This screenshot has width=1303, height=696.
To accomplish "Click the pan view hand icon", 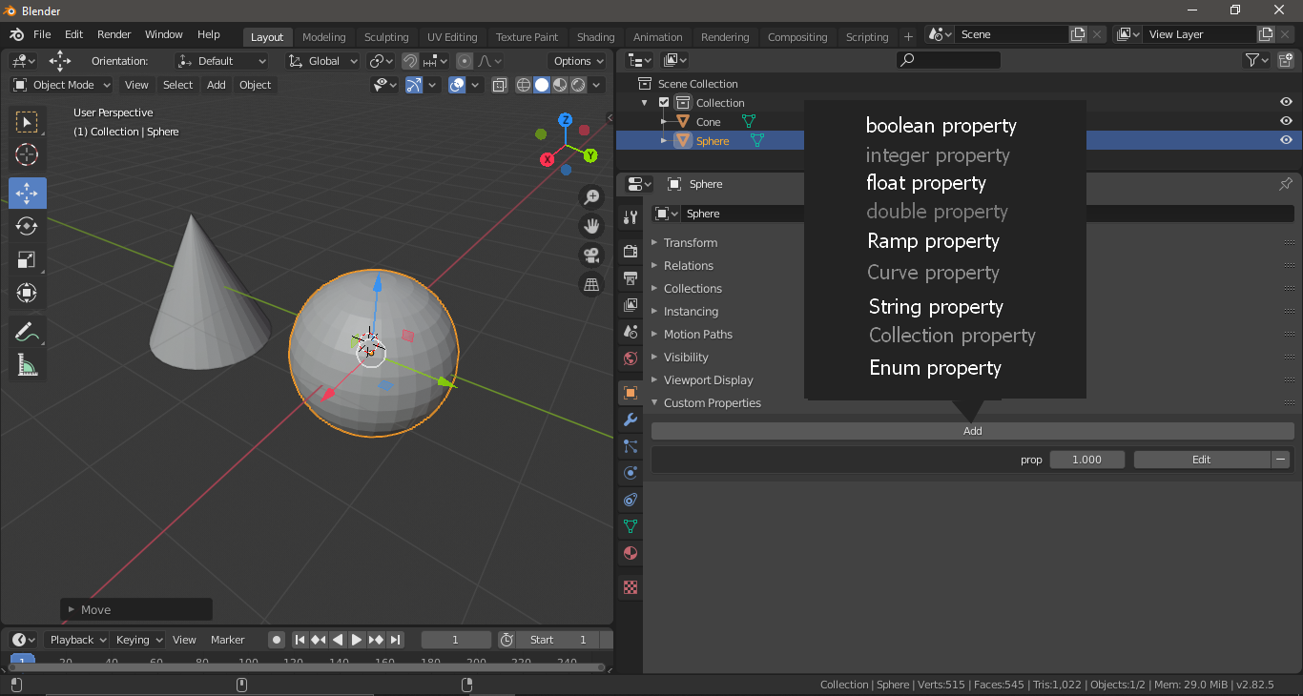I will pyautogui.click(x=591, y=226).
